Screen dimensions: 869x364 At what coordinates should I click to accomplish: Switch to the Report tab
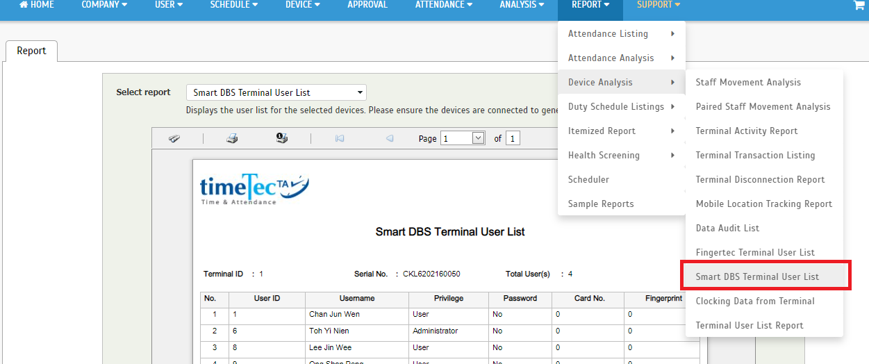point(31,51)
